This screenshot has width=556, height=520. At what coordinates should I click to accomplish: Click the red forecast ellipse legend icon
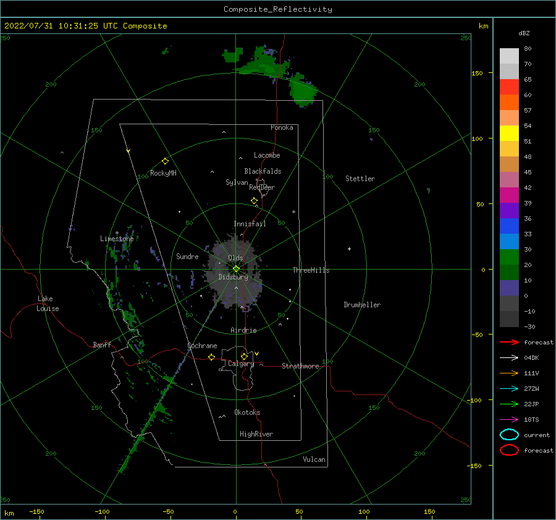point(509,450)
